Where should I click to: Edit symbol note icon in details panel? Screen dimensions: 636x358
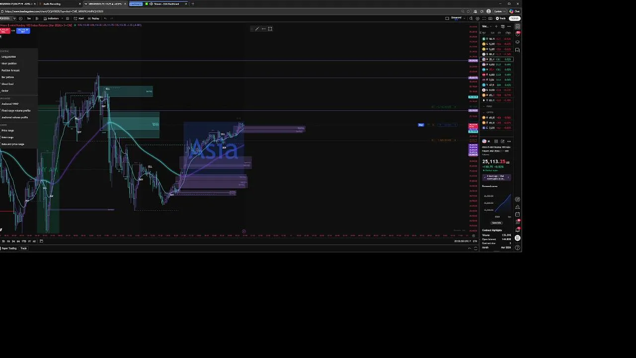pos(502,141)
